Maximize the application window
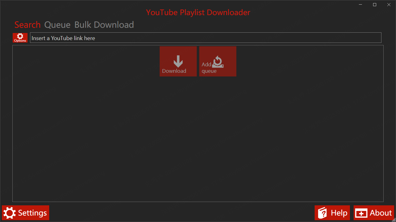 [x=375, y=5]
